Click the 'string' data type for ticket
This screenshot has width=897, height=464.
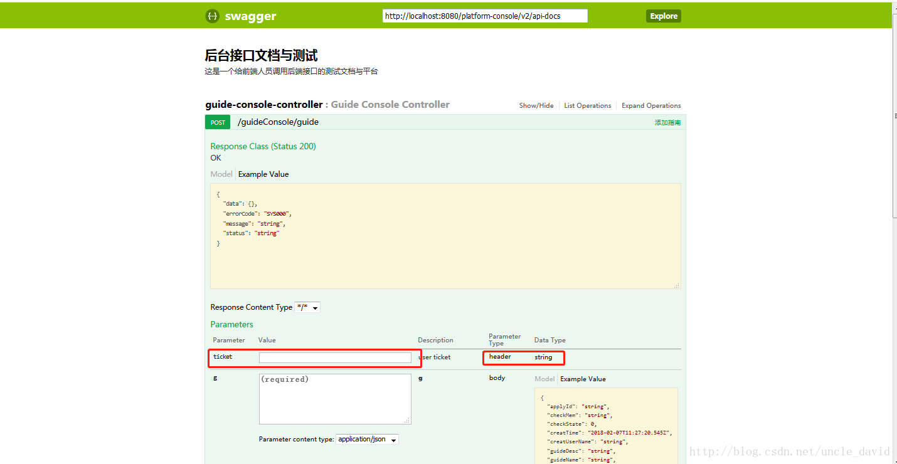pyautogui.click(x=543, y=357)
